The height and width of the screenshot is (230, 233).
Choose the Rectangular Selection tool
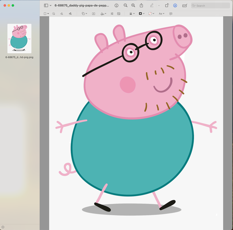pos(45,14)
